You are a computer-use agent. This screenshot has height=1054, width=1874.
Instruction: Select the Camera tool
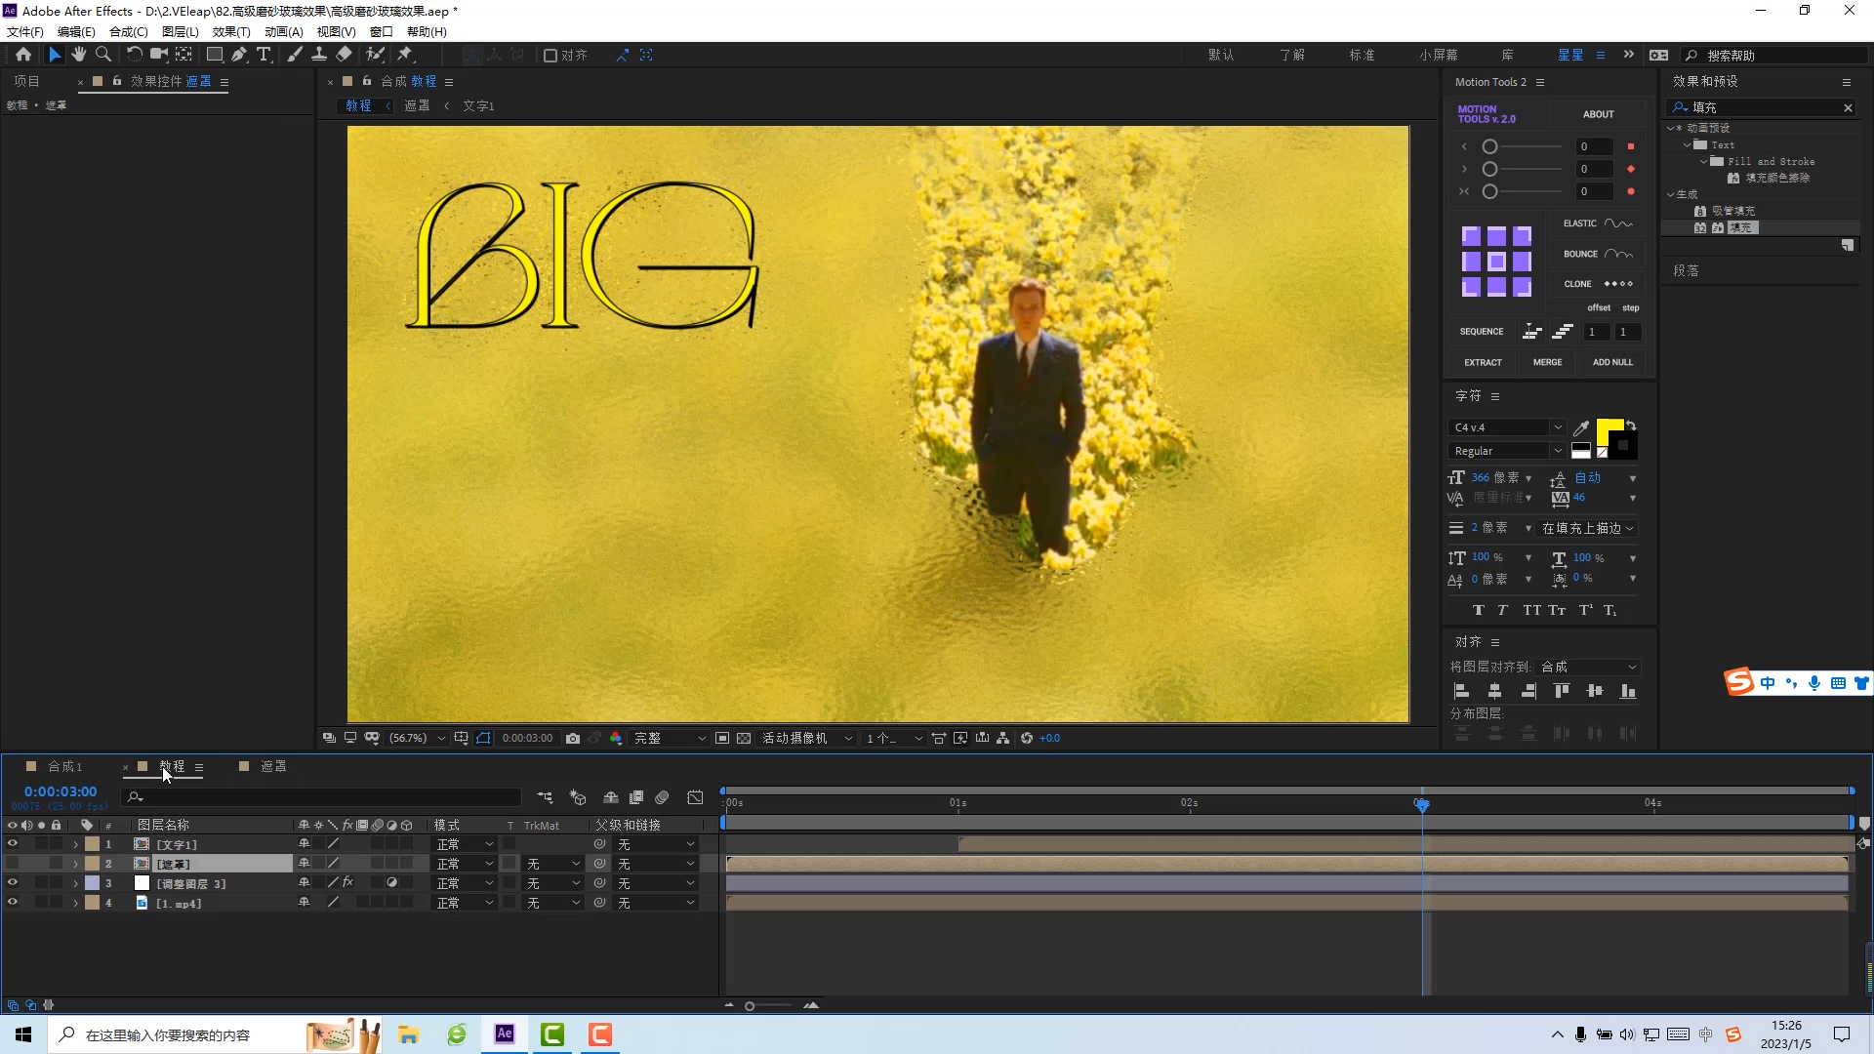click(x=158, y=55)
